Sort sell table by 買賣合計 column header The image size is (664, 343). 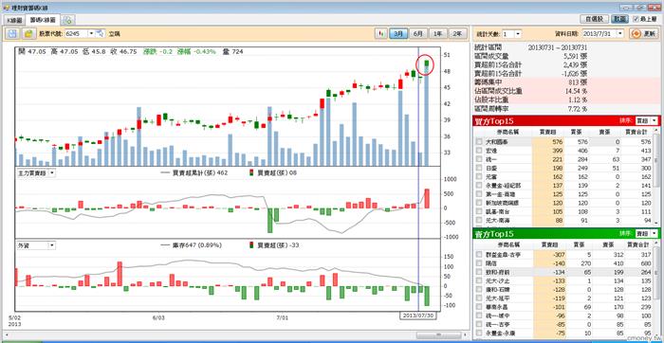(636, 244)
